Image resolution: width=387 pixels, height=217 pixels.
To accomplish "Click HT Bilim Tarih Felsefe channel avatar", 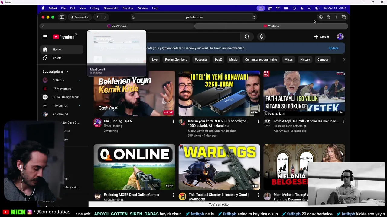I will pyautogui.click(x=267, y=122).
